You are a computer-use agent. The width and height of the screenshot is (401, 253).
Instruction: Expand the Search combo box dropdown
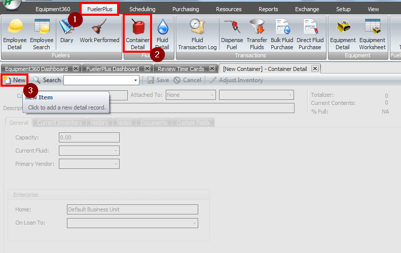(x=135, y=80)
